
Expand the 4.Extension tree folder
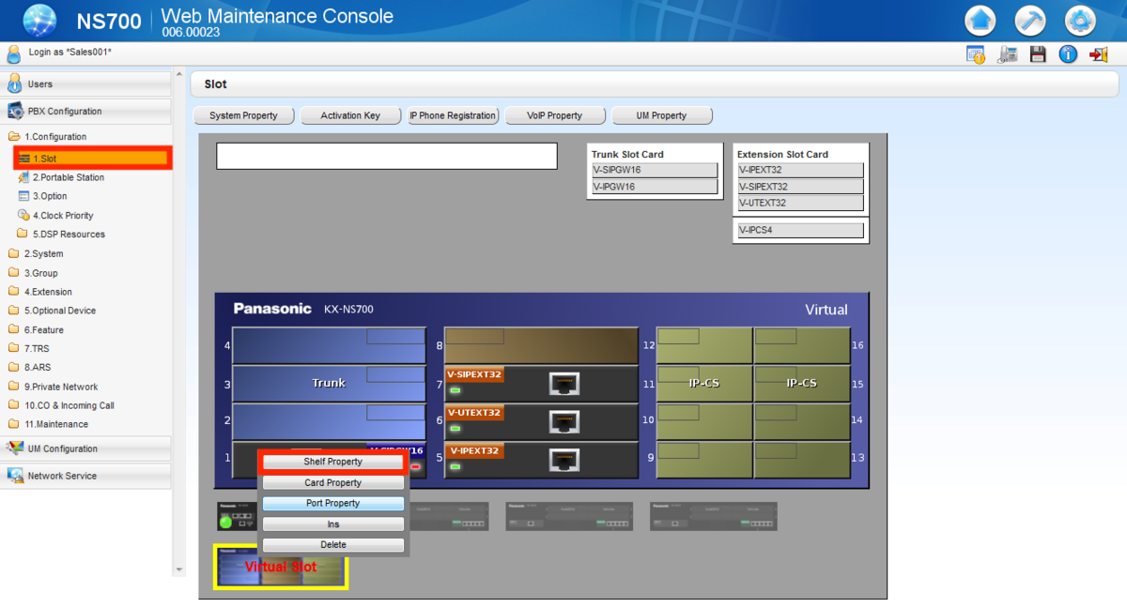tap(47, 292)
